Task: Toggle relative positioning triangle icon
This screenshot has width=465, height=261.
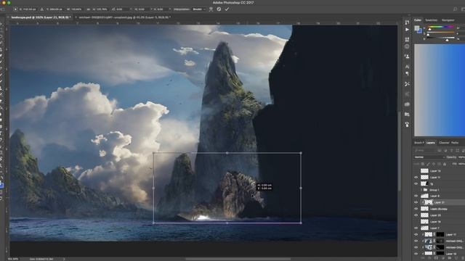Action: (42, 9)
